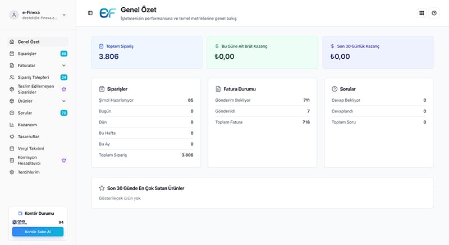Click the user avatar icon

[14, 15]
